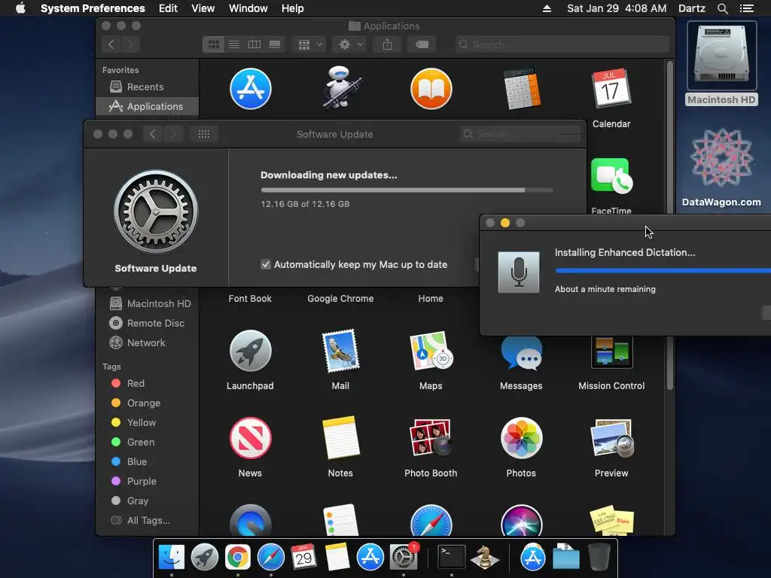Viewport: 771px width, 578px height.
Task: Open the Finder group-by dropdown
Action: [309, 44]
